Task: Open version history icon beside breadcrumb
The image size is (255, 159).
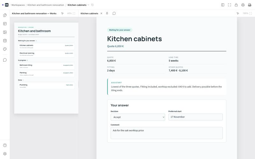Action: click(92, 5)
